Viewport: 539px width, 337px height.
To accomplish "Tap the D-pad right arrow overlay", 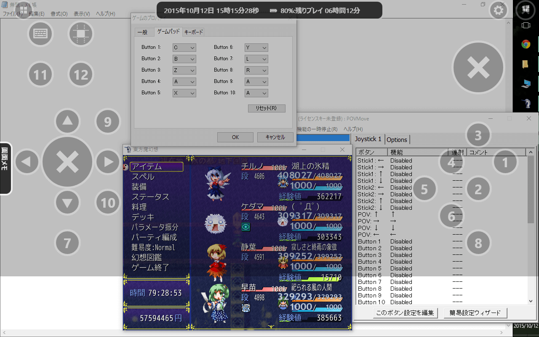I will click(x=108, y=162).
